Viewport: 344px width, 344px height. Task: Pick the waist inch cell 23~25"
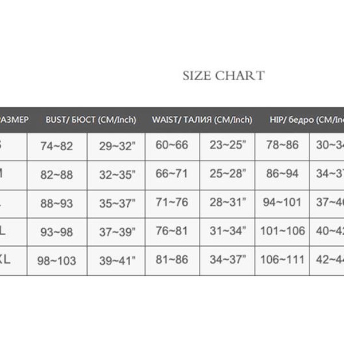click(x=228, y=146)
